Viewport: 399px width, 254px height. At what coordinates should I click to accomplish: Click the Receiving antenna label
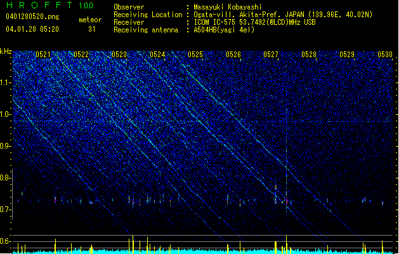146,30
